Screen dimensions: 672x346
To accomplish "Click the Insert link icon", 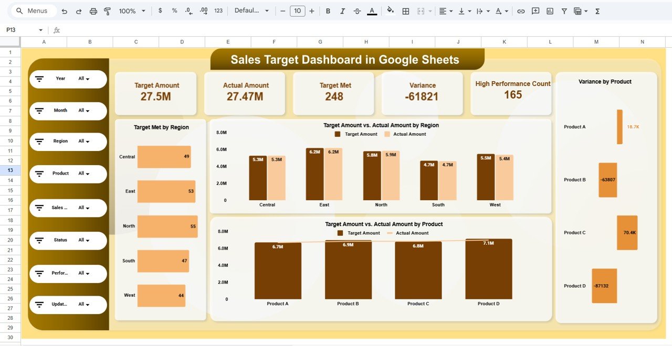I will (521, 10).
